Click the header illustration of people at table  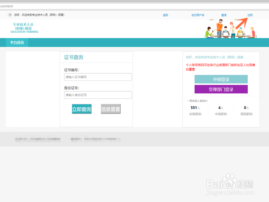coord(230,29)
